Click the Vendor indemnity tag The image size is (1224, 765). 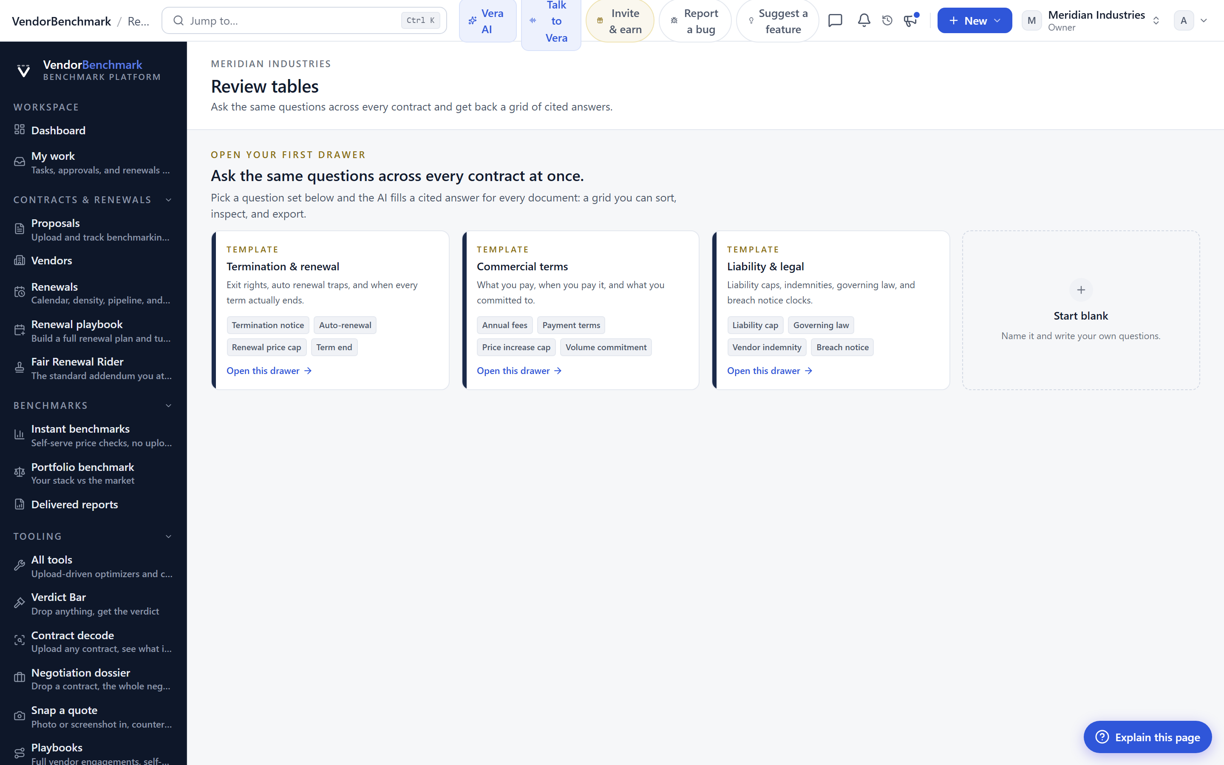point(767,347)
